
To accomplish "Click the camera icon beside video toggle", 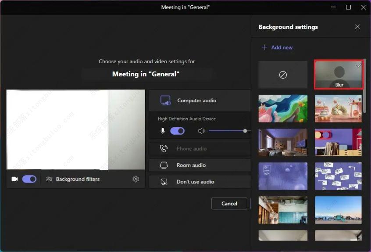I will pos(14,179).
